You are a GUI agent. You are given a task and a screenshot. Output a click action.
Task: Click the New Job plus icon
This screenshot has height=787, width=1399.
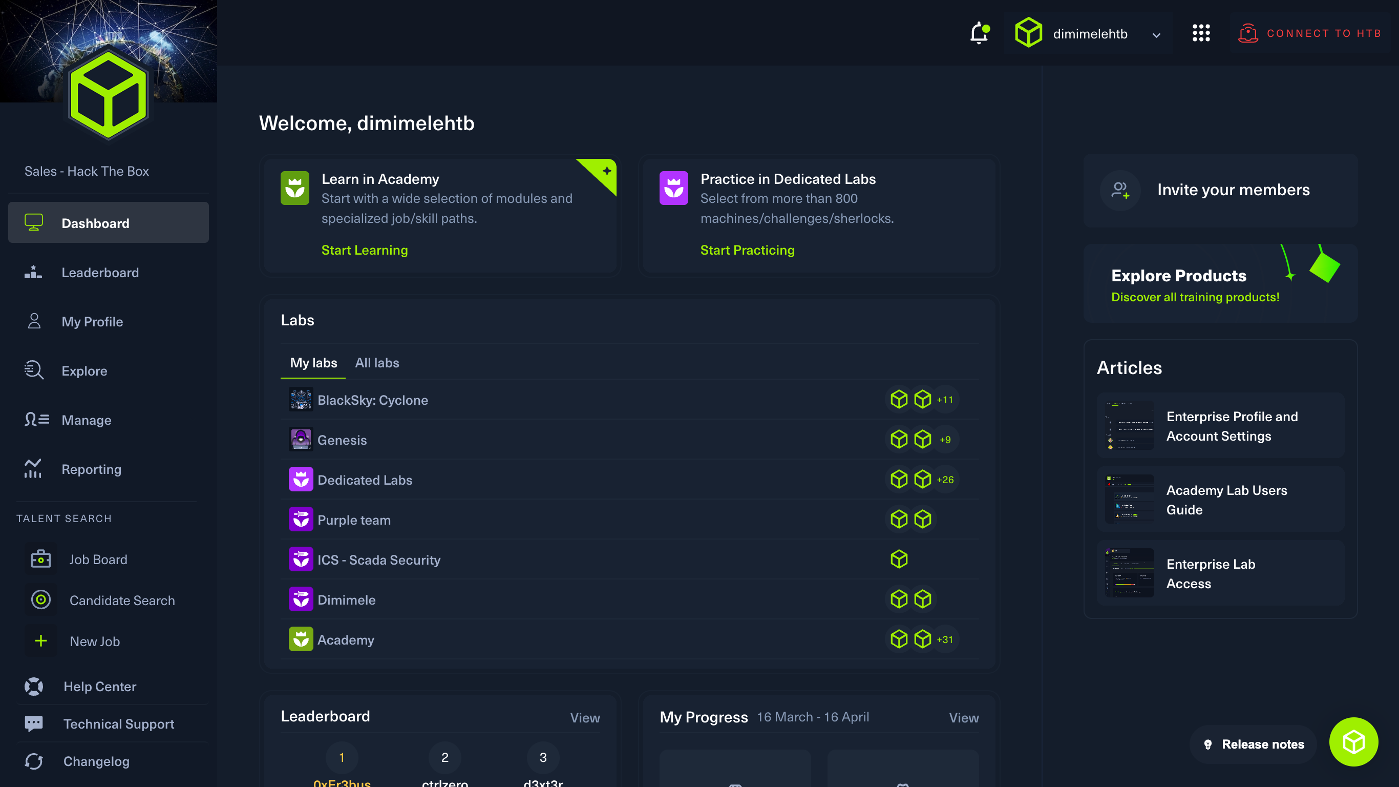coord(41,641)
